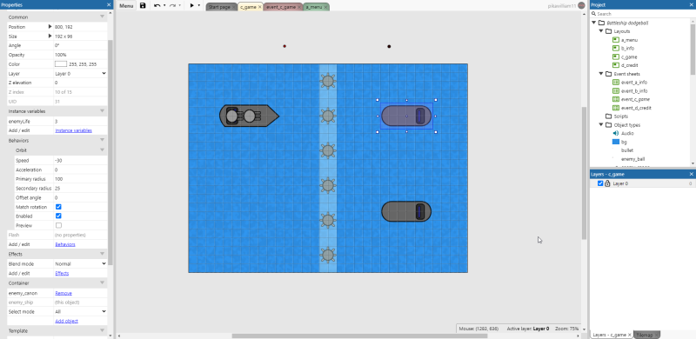Image resolution: width=696 pixels, height=339 pixels.
Task: Click the Instance variables link
Action: pyautogui.click(x=73, y=130)
